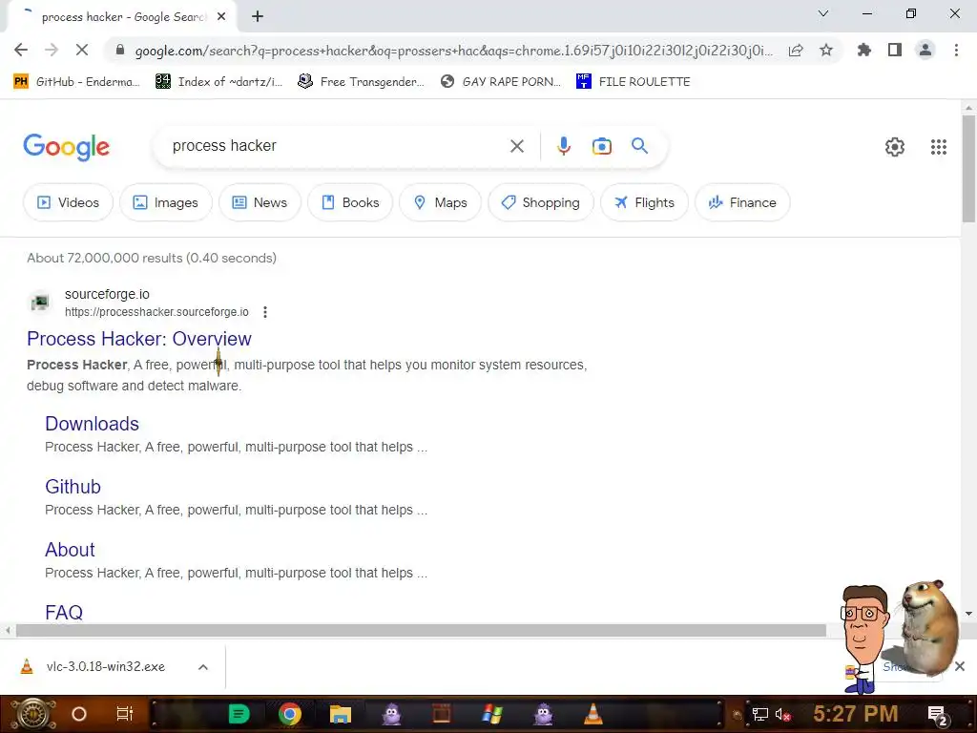Stop loading the page
Image resolution: width=977 pixels, height=733 pixels.
[x=82, y=50]
